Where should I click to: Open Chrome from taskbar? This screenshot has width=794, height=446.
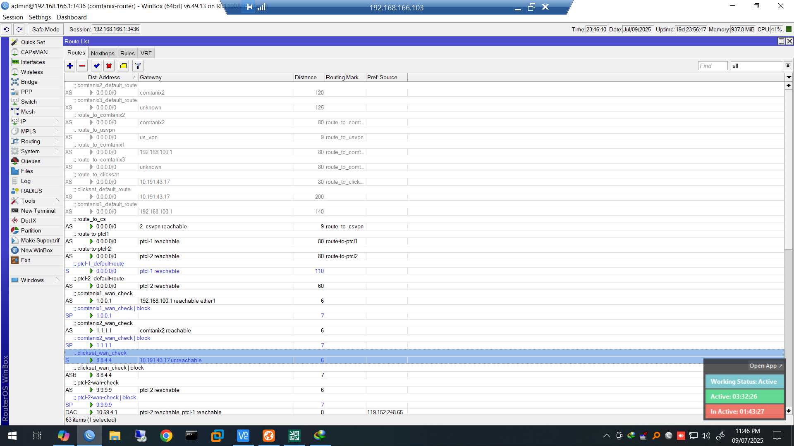(166, 436)
